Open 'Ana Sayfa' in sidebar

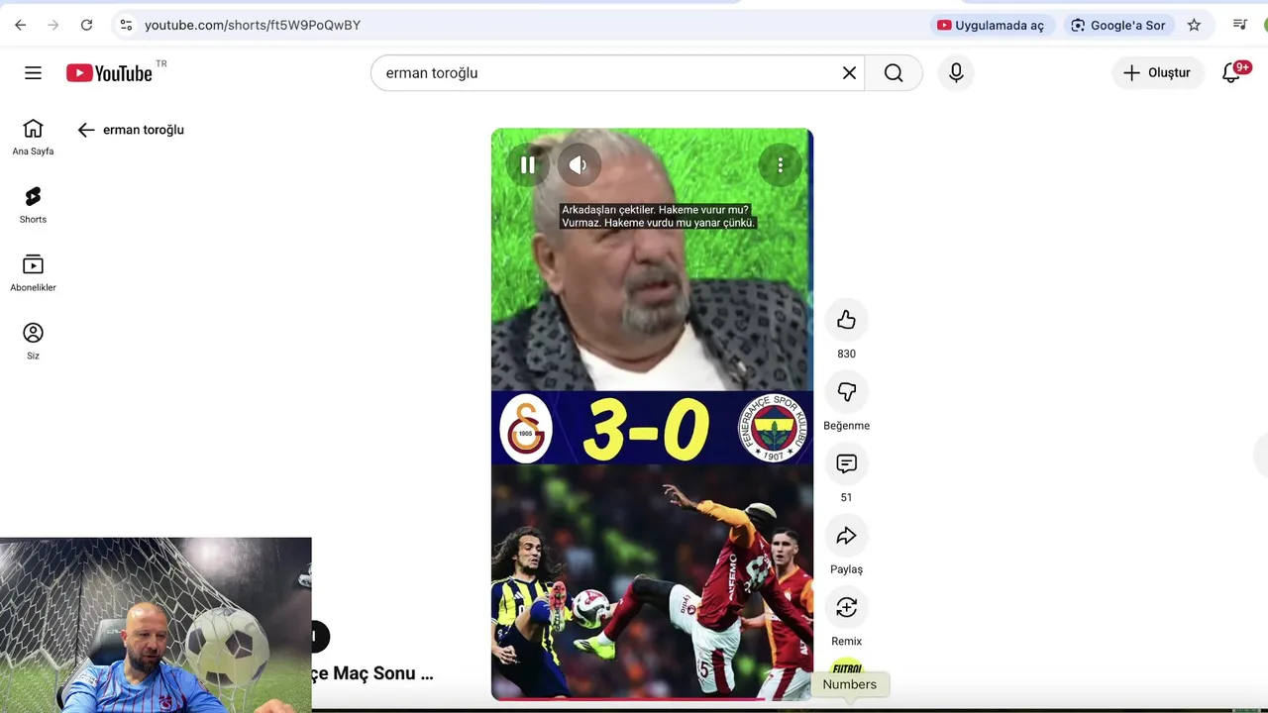pos(33,138)
